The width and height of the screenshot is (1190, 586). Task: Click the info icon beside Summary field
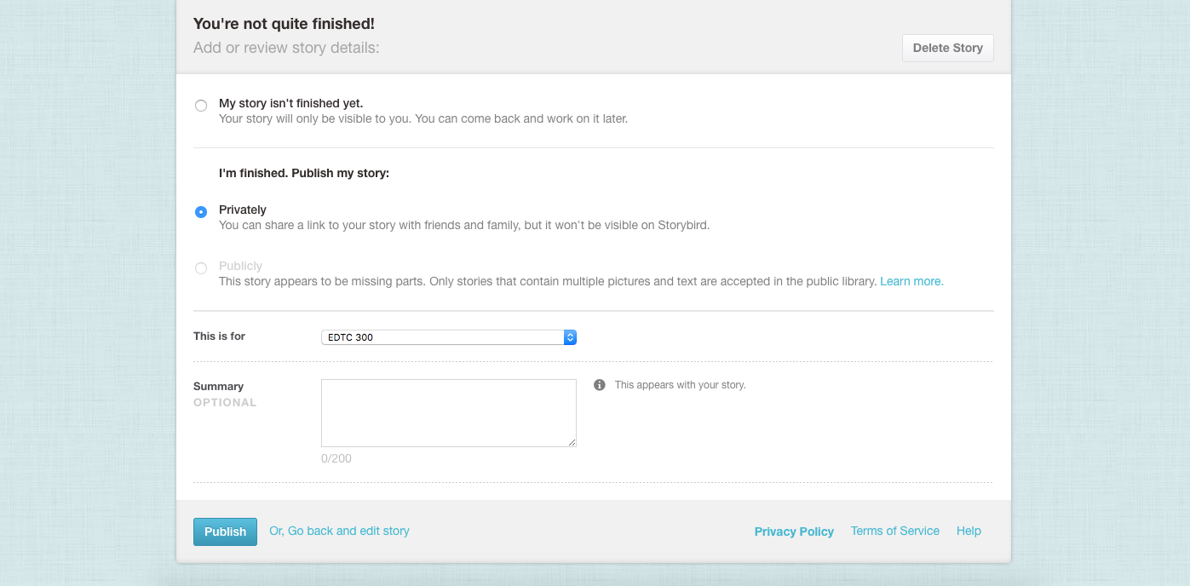coord(600,385)
